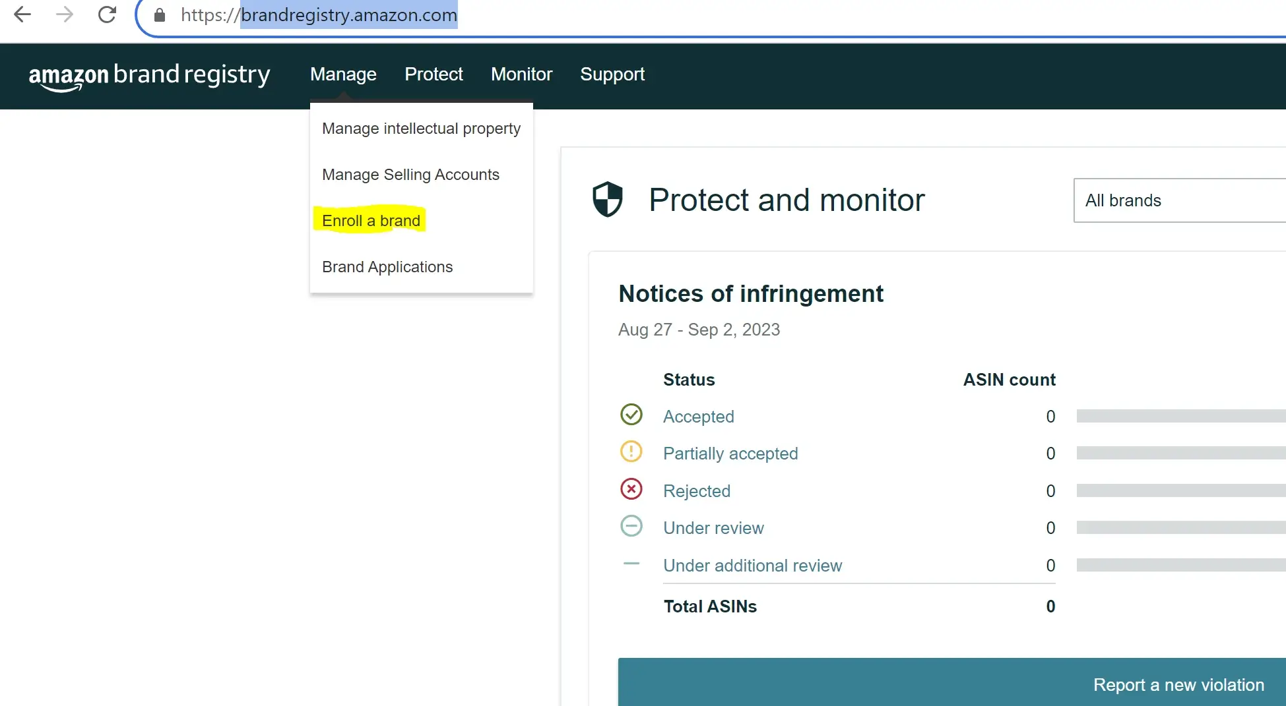Viewport: 1286px width, 706px height.
Task: Click the browser forward arrow
Action: [x=65, y=15]
